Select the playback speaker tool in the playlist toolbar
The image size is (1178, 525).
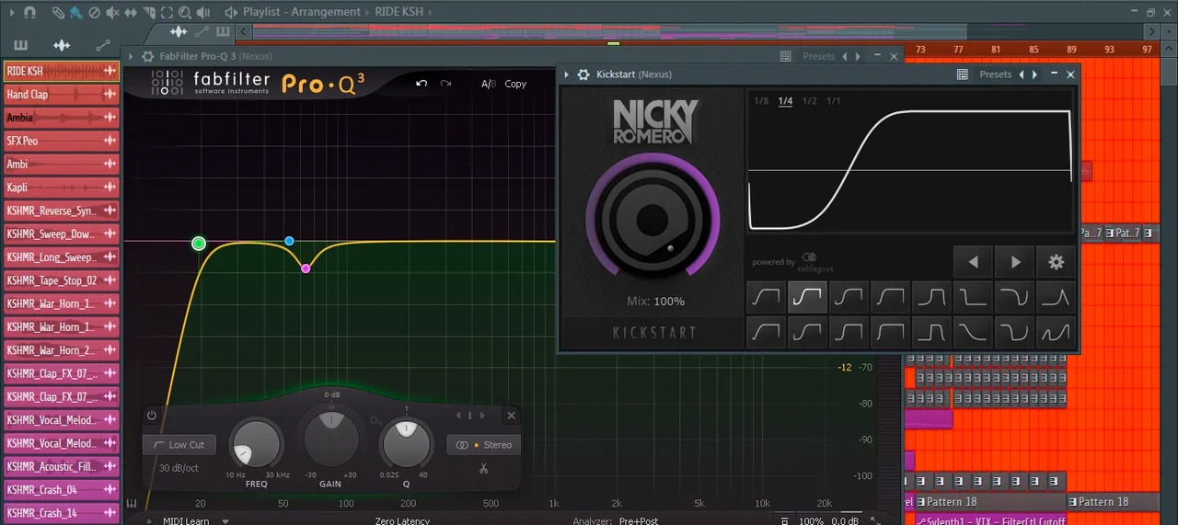tap(203, 13)
